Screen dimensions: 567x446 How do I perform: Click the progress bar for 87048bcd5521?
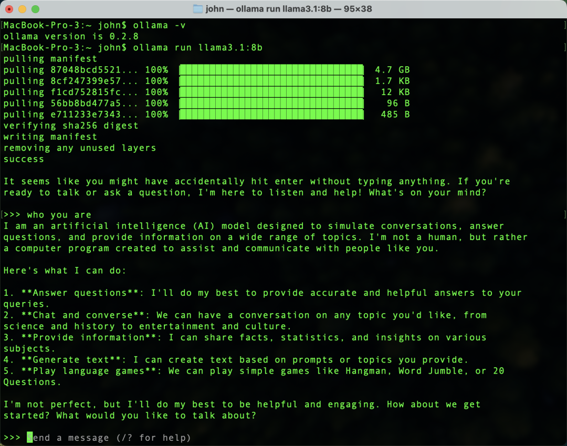tap(271, 70)
